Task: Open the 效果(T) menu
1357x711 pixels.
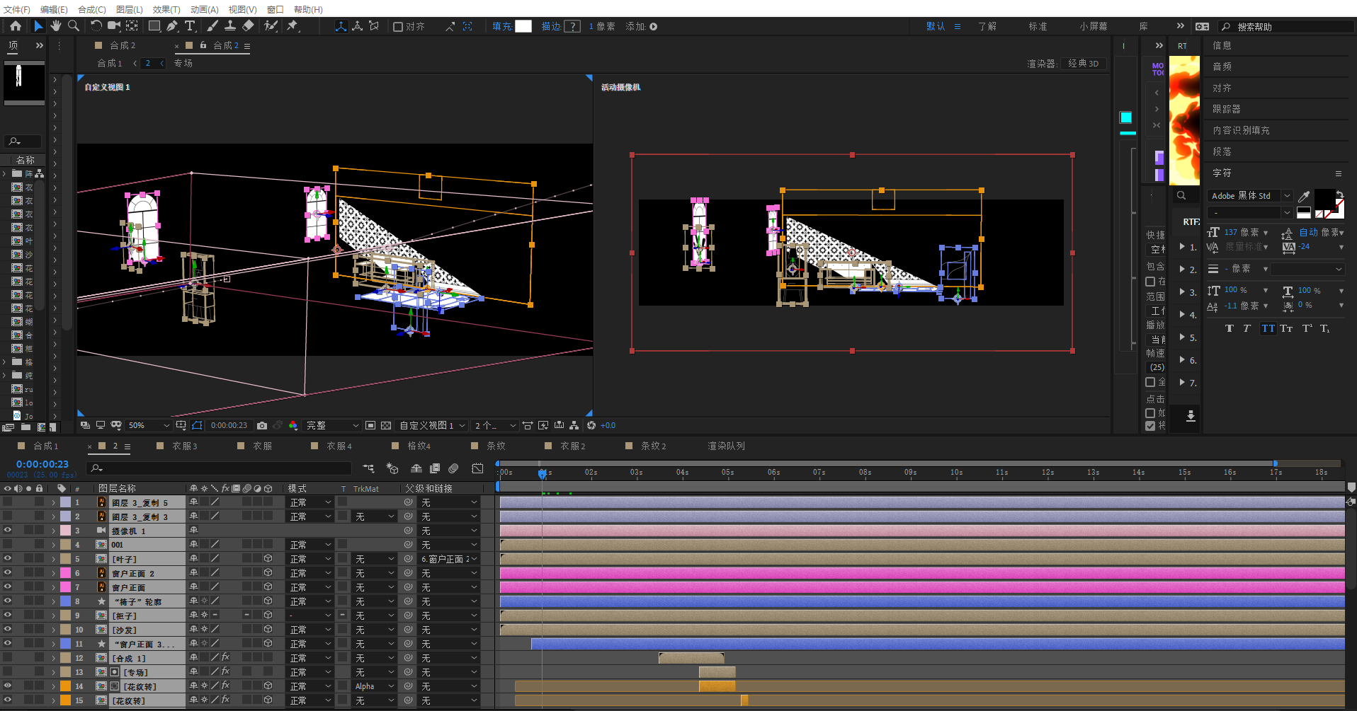Action: (x=166, y=9)
